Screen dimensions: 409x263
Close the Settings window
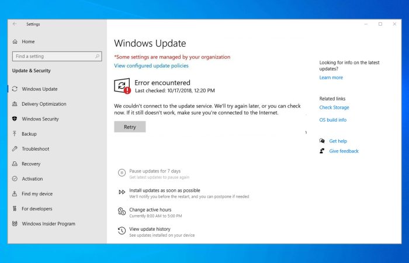394,24
